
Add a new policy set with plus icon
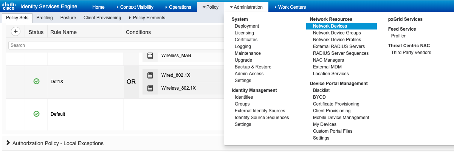[15, 32]
